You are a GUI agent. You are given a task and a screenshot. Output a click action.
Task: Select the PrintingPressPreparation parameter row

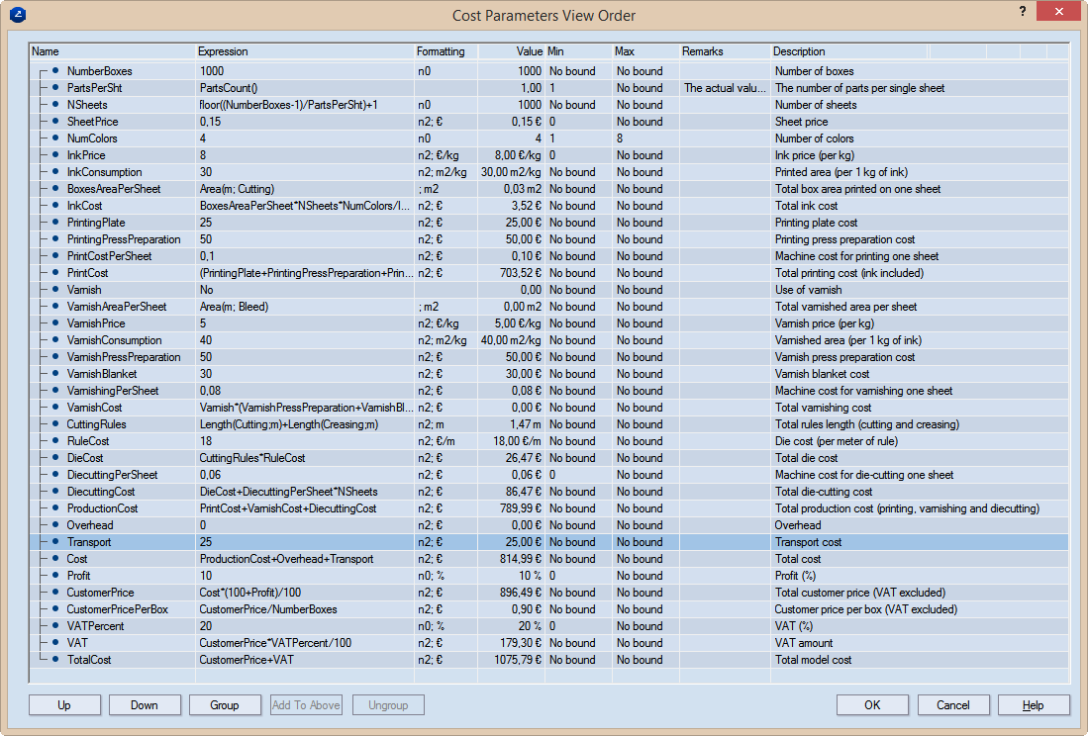coord(123,239)
